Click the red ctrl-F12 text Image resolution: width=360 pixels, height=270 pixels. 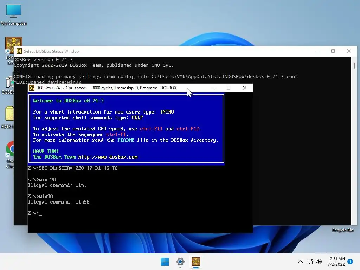point(188,129)
